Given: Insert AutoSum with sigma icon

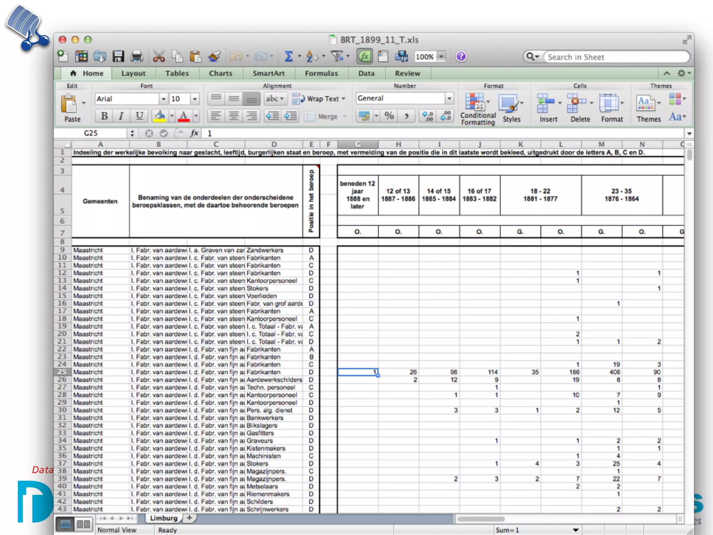Looking at the screenshot, I should 289,56.
